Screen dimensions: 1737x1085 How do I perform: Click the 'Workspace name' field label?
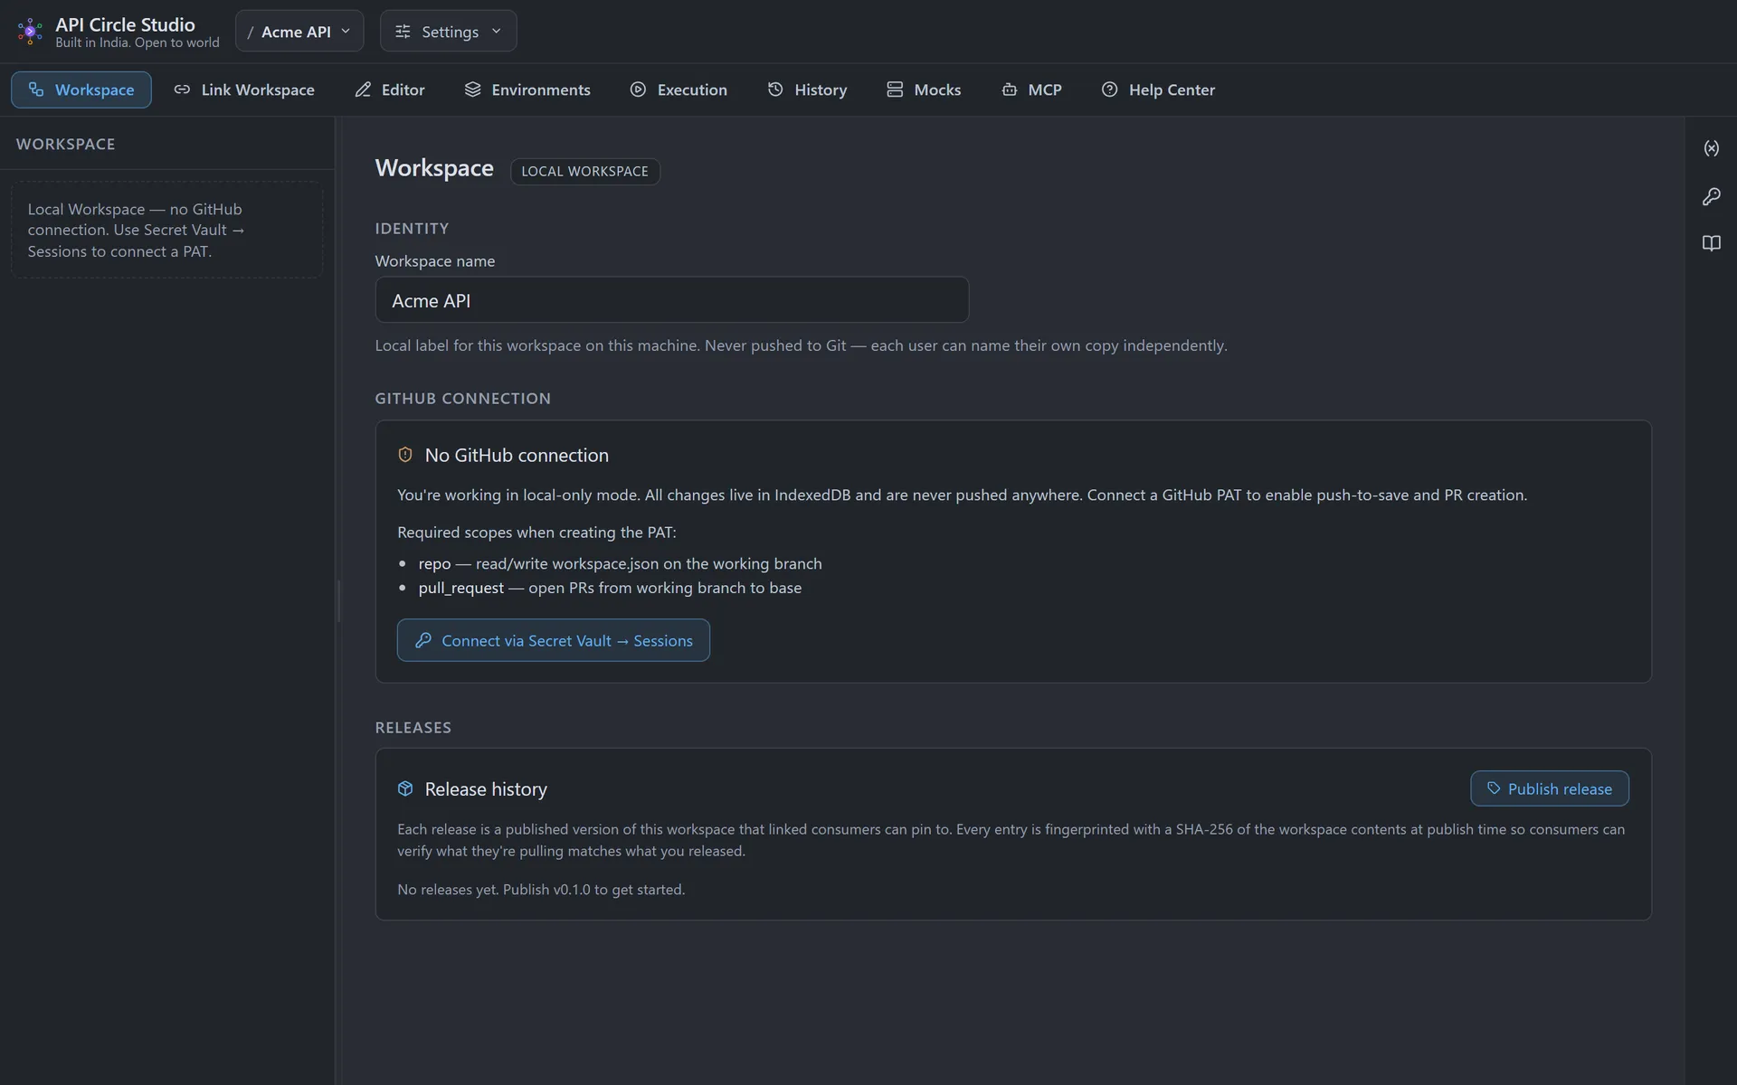coord(435,261)
